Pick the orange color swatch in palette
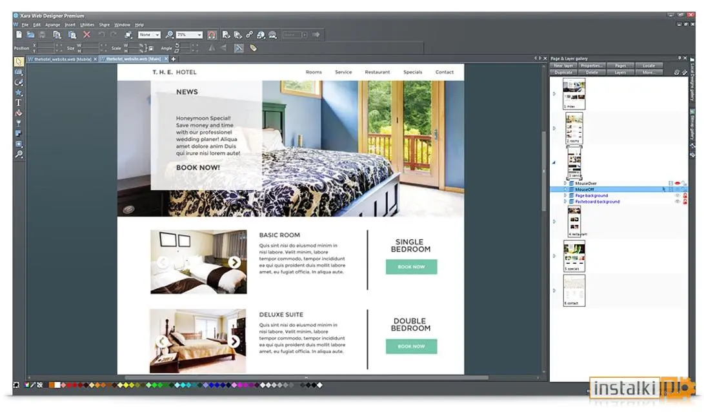 (x=51, y=385)
